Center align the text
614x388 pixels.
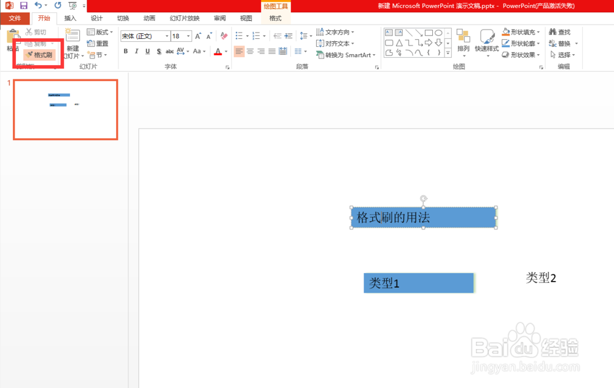point(251,52)
